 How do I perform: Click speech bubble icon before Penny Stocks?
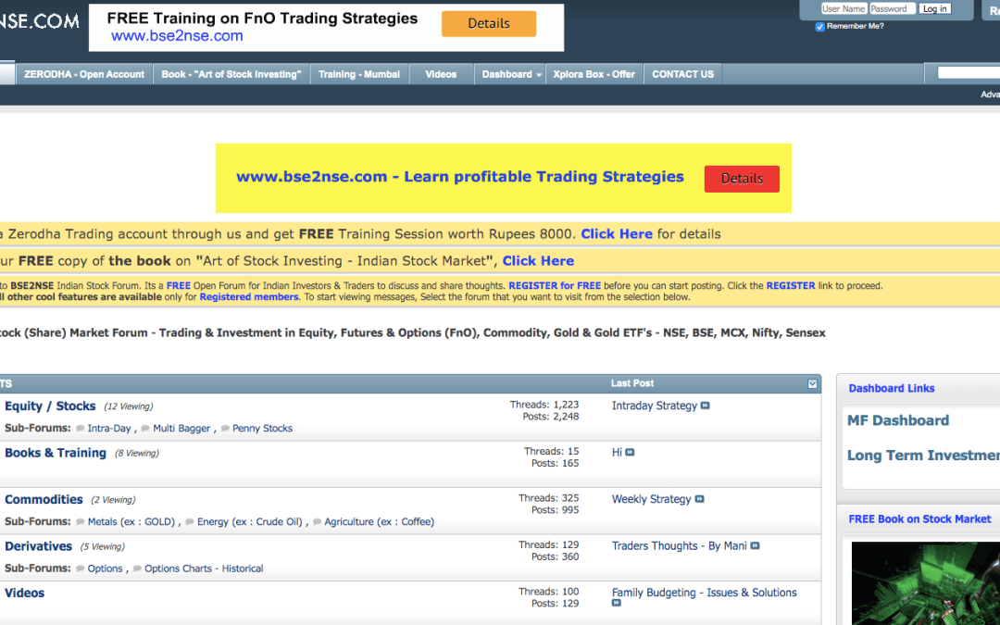tap(225, 429)
